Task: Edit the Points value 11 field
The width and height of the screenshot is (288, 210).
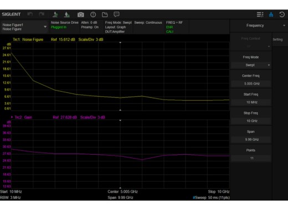Action: 251,158
